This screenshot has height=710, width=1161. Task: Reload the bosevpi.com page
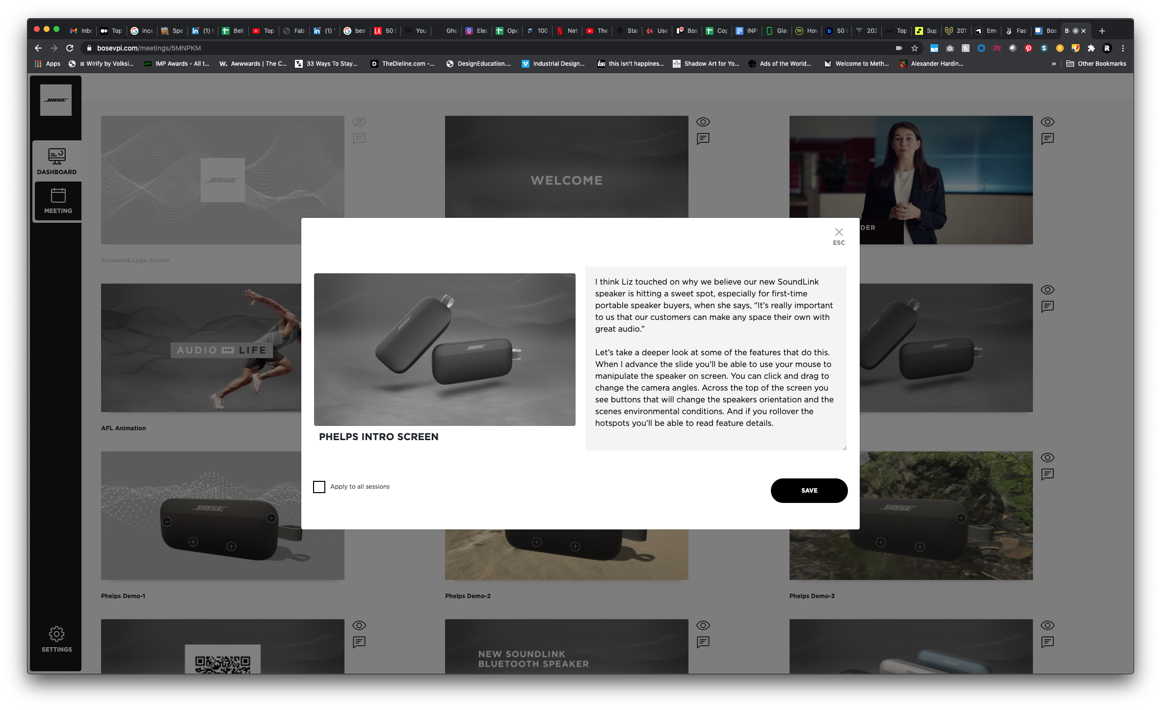[x=70, y=48]
